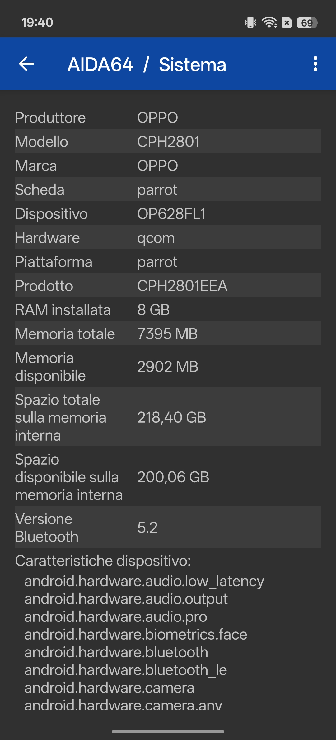This screenshot has width=336, height=740.
Task: Tap the AIDA64 / Sistema title
Action: pyautogui.click(x=147, y=65)
